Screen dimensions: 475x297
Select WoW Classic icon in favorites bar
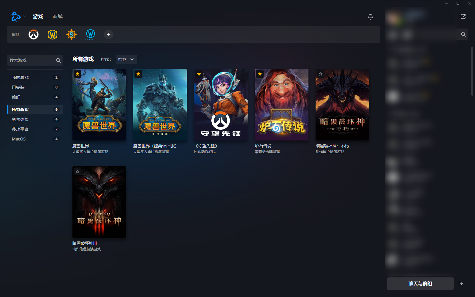[x=91, y=34]
